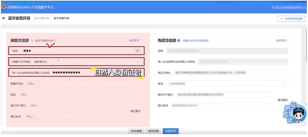Click the 国家税务总局电子发票服务平台 title
Viewport: 308px width, 137px height.
(30, 7)
